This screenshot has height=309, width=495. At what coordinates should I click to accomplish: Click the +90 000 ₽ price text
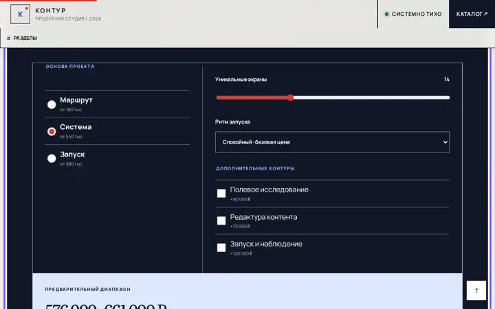coord(240,199)
